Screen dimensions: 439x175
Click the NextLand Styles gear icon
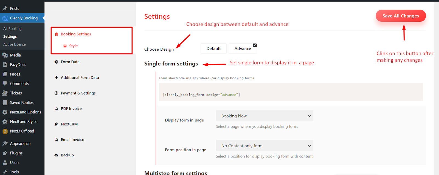coord(5,122)
